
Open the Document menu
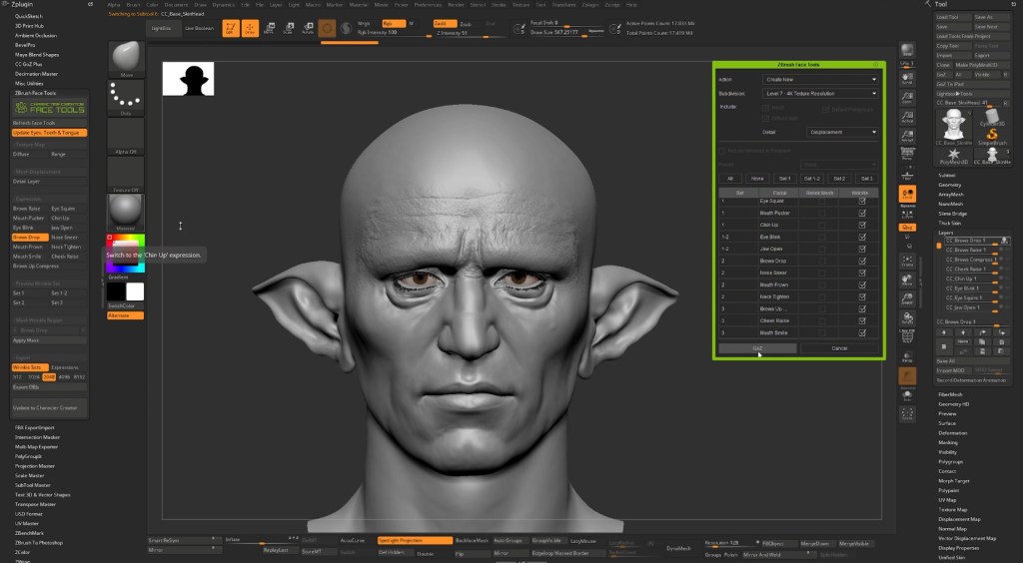pyautogui.click(x=176, y=5)
